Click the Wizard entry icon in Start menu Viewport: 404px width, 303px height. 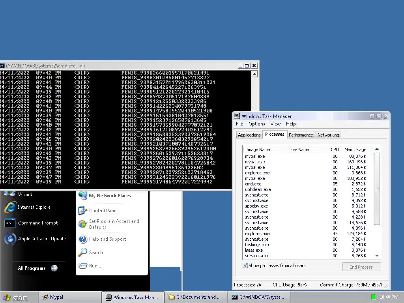[10, 194]
